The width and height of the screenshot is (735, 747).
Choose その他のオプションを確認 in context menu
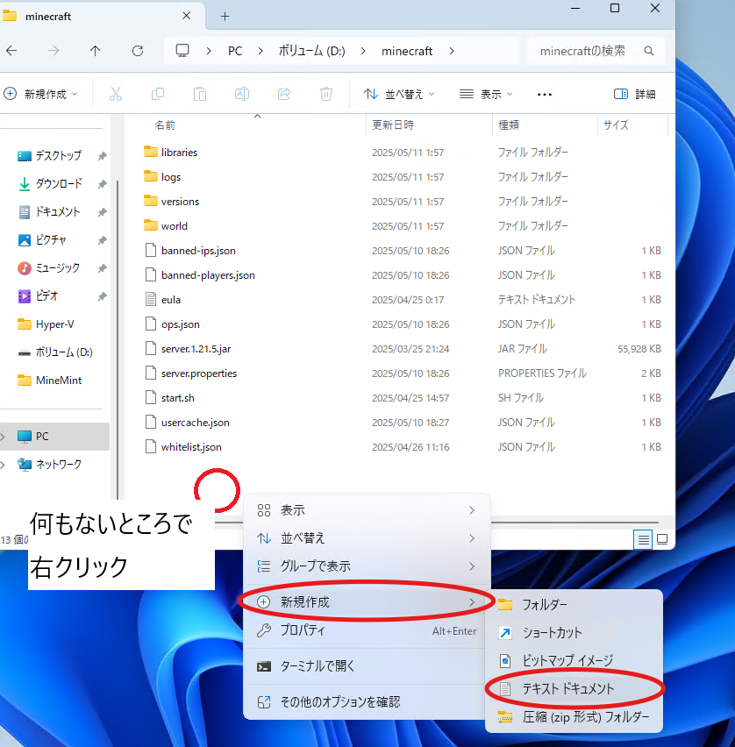(367, 701)
